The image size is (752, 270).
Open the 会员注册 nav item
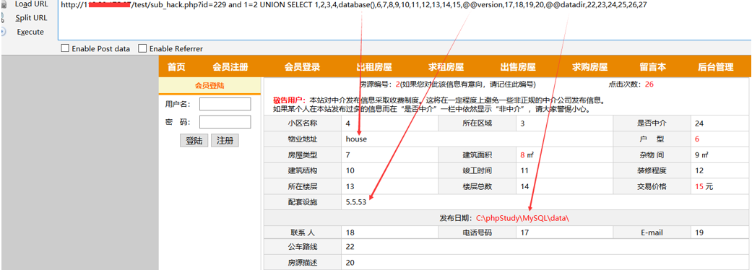click(230, 67)
